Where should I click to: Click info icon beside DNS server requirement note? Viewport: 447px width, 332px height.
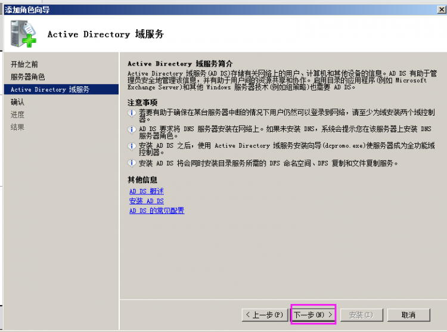point(132,130)
